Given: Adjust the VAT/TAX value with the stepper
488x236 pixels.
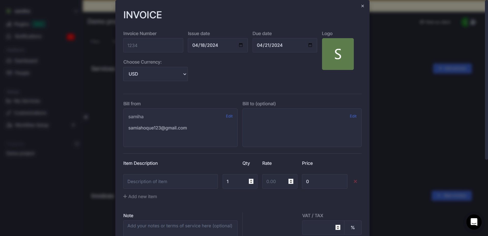Looking at the screenshot, I should (338, 228).
